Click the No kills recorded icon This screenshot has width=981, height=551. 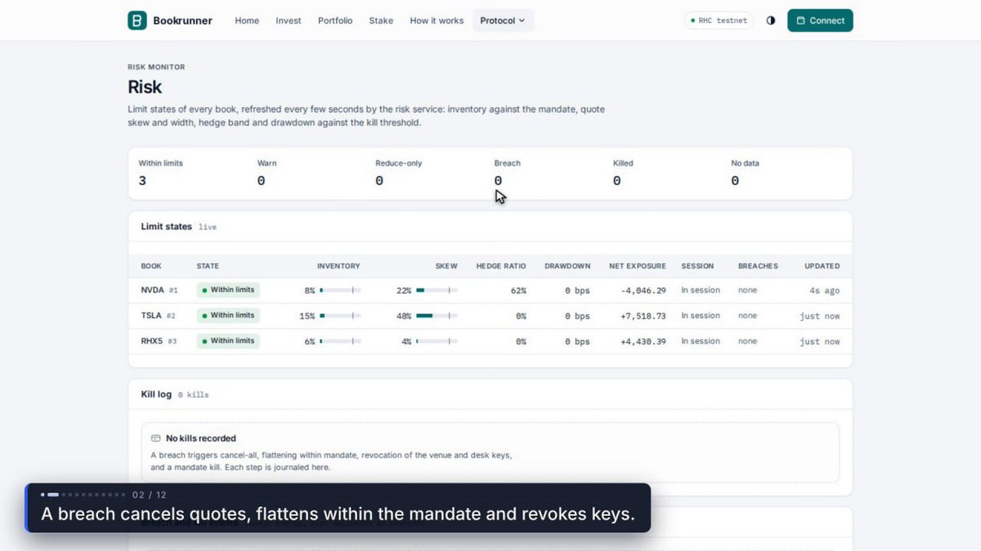[156, 438]
